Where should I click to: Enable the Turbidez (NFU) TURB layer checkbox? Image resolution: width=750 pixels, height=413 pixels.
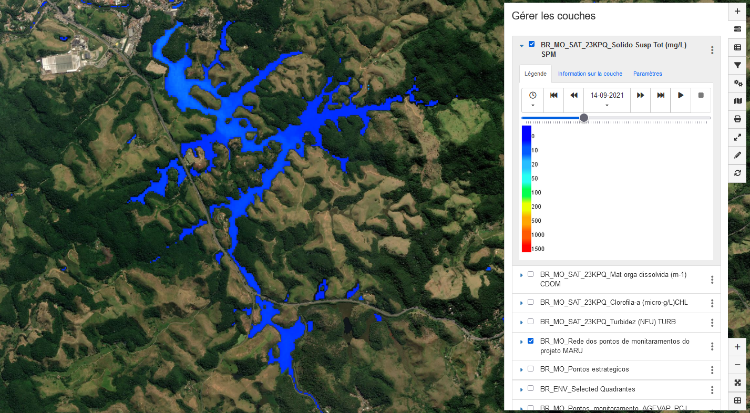coord(530,322)
